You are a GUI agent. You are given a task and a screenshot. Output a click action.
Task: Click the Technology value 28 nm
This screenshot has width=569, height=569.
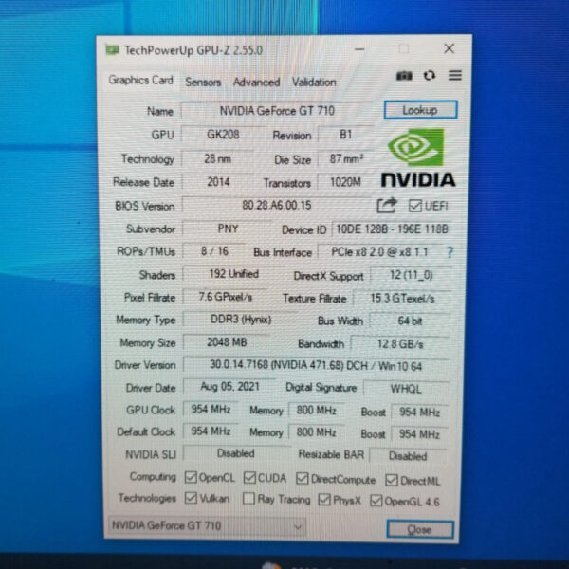coord(218,159)
